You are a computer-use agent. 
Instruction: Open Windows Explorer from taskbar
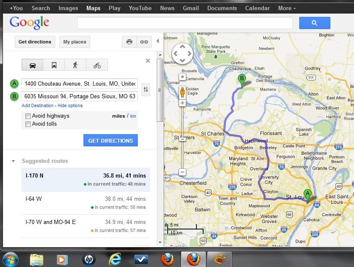coord(37,259)
